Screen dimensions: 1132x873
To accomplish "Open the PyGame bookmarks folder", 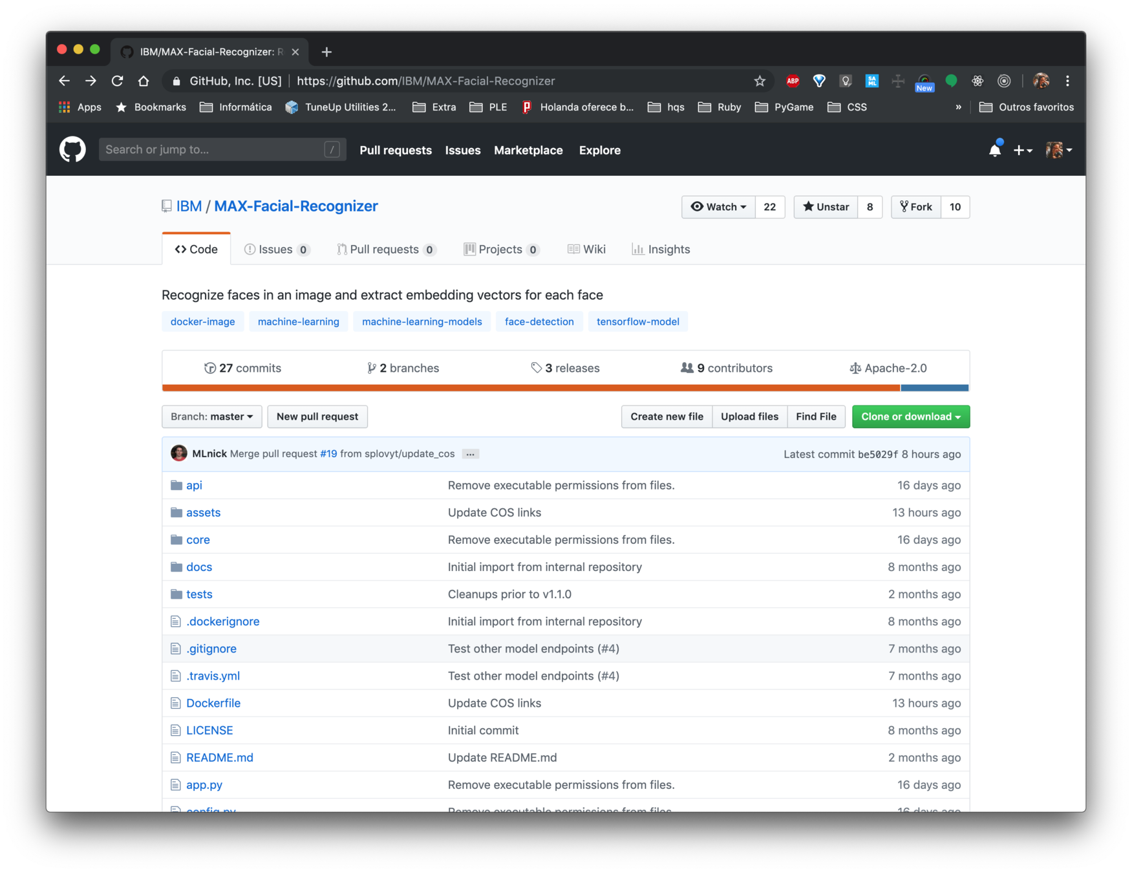I will (784, 107).
